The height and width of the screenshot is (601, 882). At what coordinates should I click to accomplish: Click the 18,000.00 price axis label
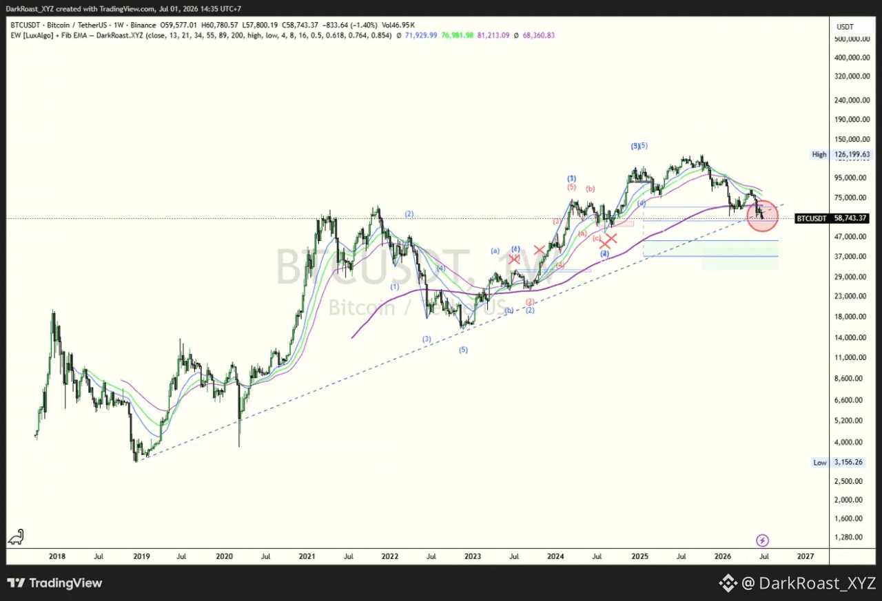point(852,317)
